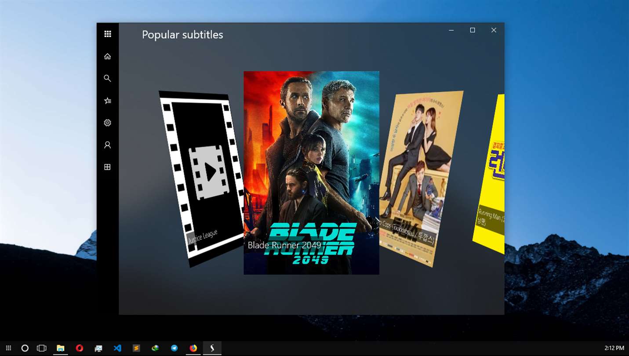Open Sublime Text from the taskbar
This screenshot has height=356, width=629.
(x=136, y=348)
